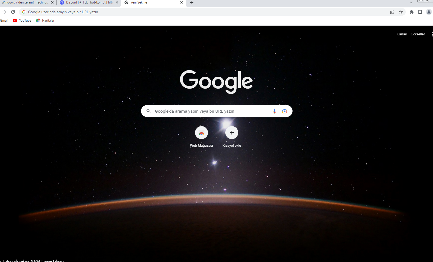Image resolution: width=433 pixels, height=262 pixels.
Task: Click the Google'da arama yapın search box
Action: click(x=217, y=111)
